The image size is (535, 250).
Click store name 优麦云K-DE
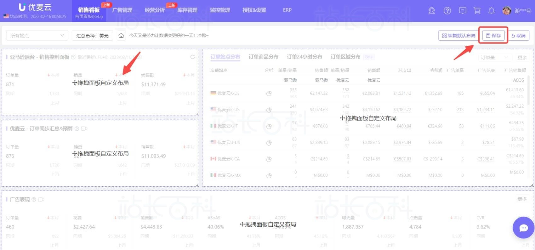(x=228, y=93)
